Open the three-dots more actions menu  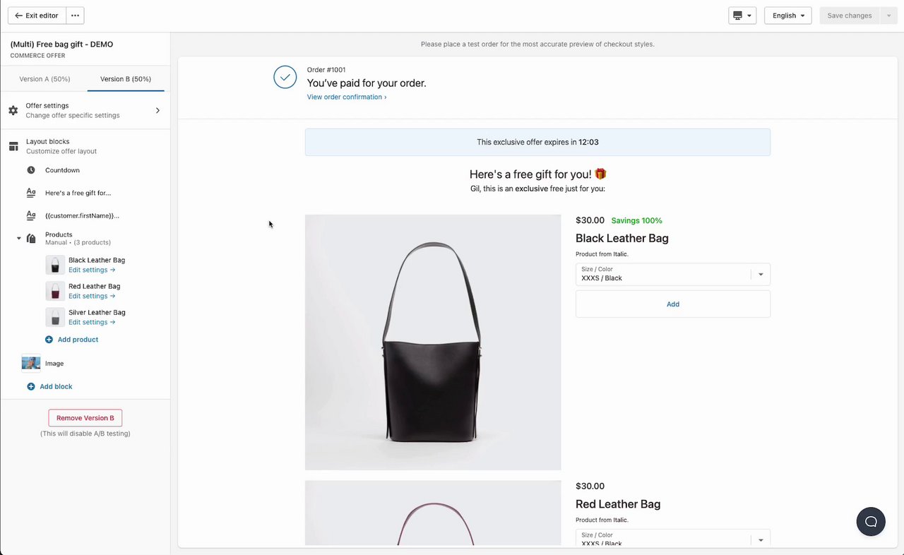coord(76,16)
